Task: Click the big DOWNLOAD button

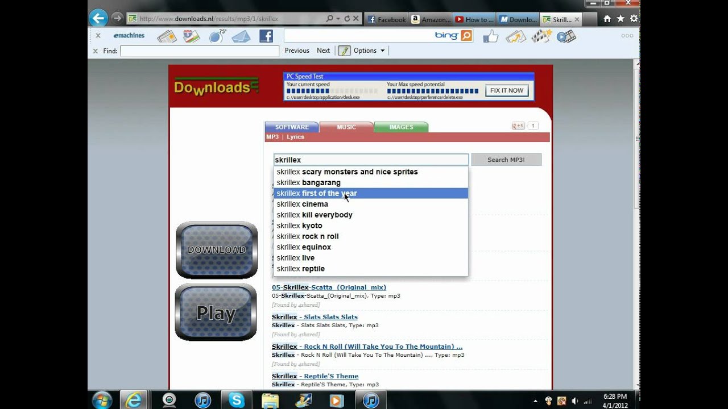Action: (x=217, y=250)
